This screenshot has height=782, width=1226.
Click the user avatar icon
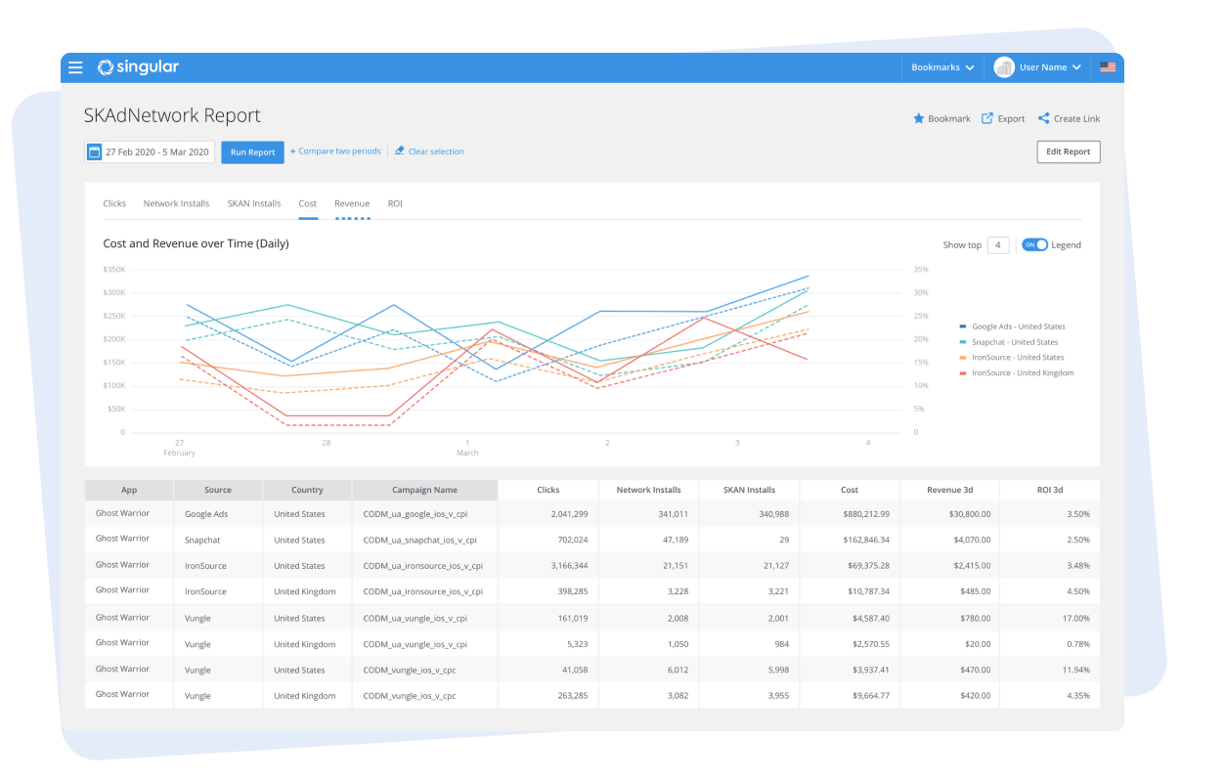tap(1004, 67)
